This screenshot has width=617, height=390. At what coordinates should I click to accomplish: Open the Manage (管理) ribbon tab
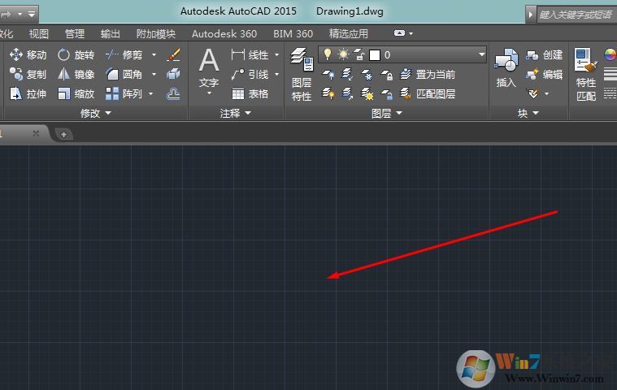point(74,34)
